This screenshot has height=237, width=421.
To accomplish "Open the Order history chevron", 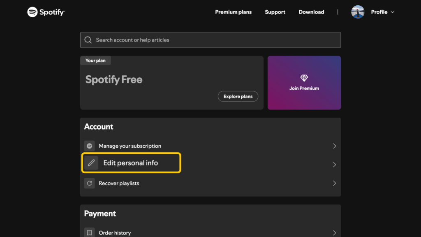I will 334,233.
